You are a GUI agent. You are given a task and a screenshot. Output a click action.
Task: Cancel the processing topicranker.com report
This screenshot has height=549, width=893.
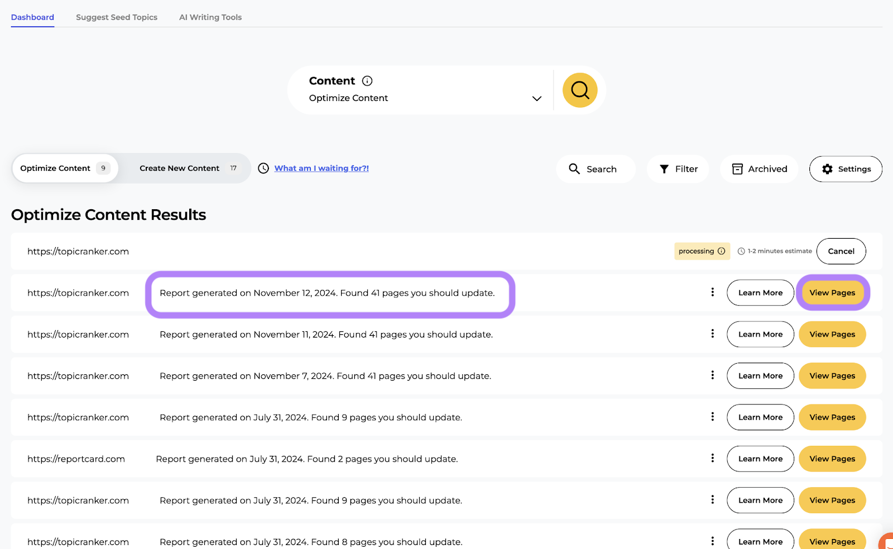pos(841,251)
